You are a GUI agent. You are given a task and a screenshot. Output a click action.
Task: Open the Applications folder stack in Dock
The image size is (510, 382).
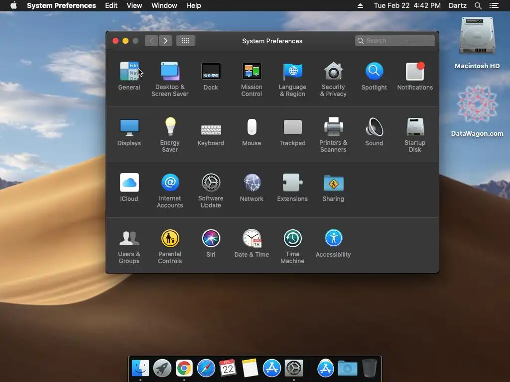click(326, 368)
